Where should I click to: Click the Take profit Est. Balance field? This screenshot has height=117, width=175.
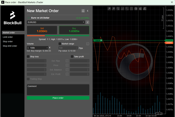[x=80, y=70]
